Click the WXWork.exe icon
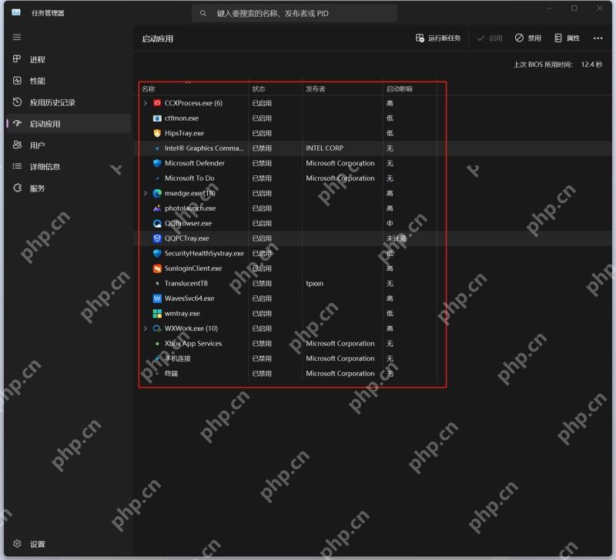The height and width of the screenshot is (560, 616). pyautogui.click(x=157, y=328)
